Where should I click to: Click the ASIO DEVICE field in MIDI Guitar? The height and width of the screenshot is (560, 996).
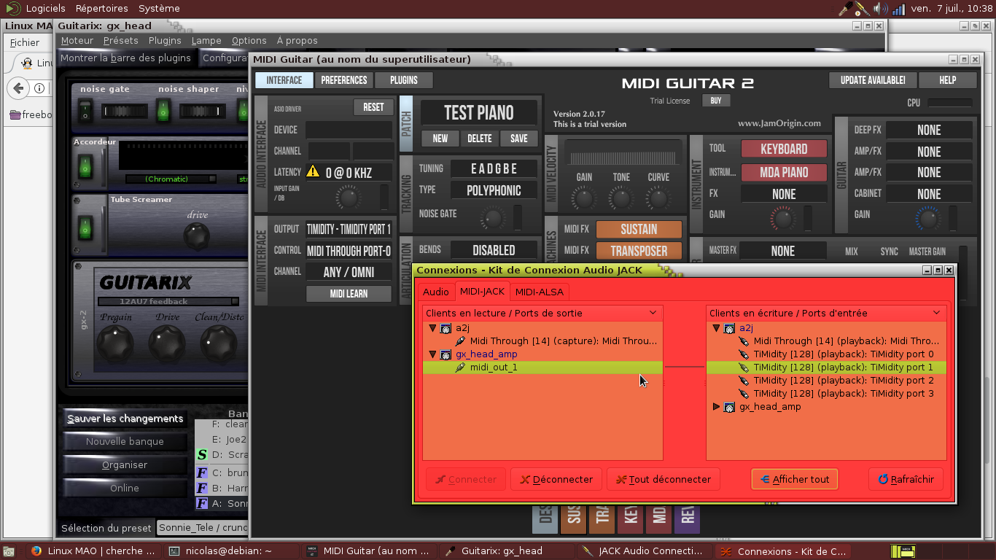[x=349, y=131]
